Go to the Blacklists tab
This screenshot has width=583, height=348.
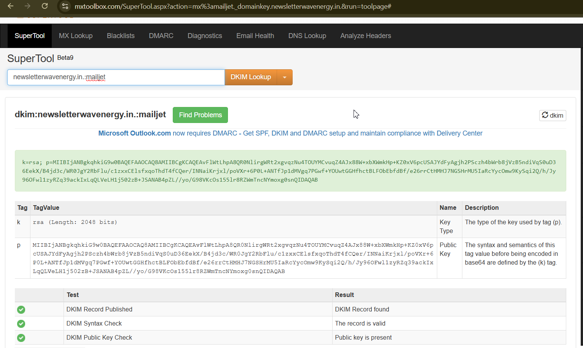tap(121, 36)
